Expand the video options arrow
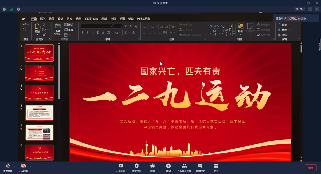This screenshot has height=174, width=321. pos(30,167)
